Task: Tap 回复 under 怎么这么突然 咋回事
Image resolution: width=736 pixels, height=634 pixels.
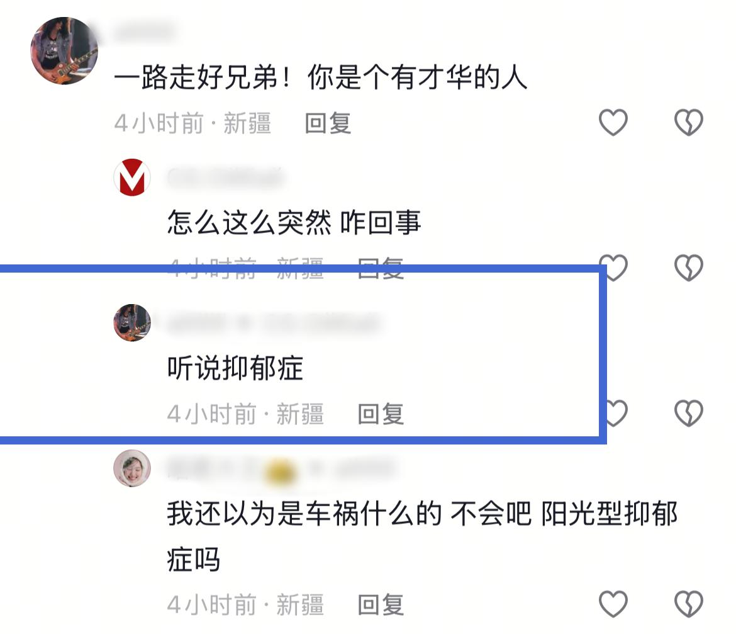Action: 380,268
